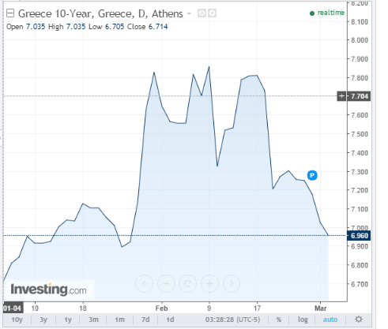
Task: Toggle auto scale mode
Action: pos(330,320)
